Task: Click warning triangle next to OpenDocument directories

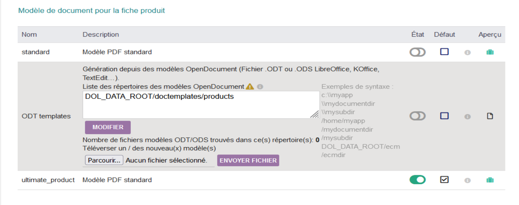Action: tap(250, 86)
